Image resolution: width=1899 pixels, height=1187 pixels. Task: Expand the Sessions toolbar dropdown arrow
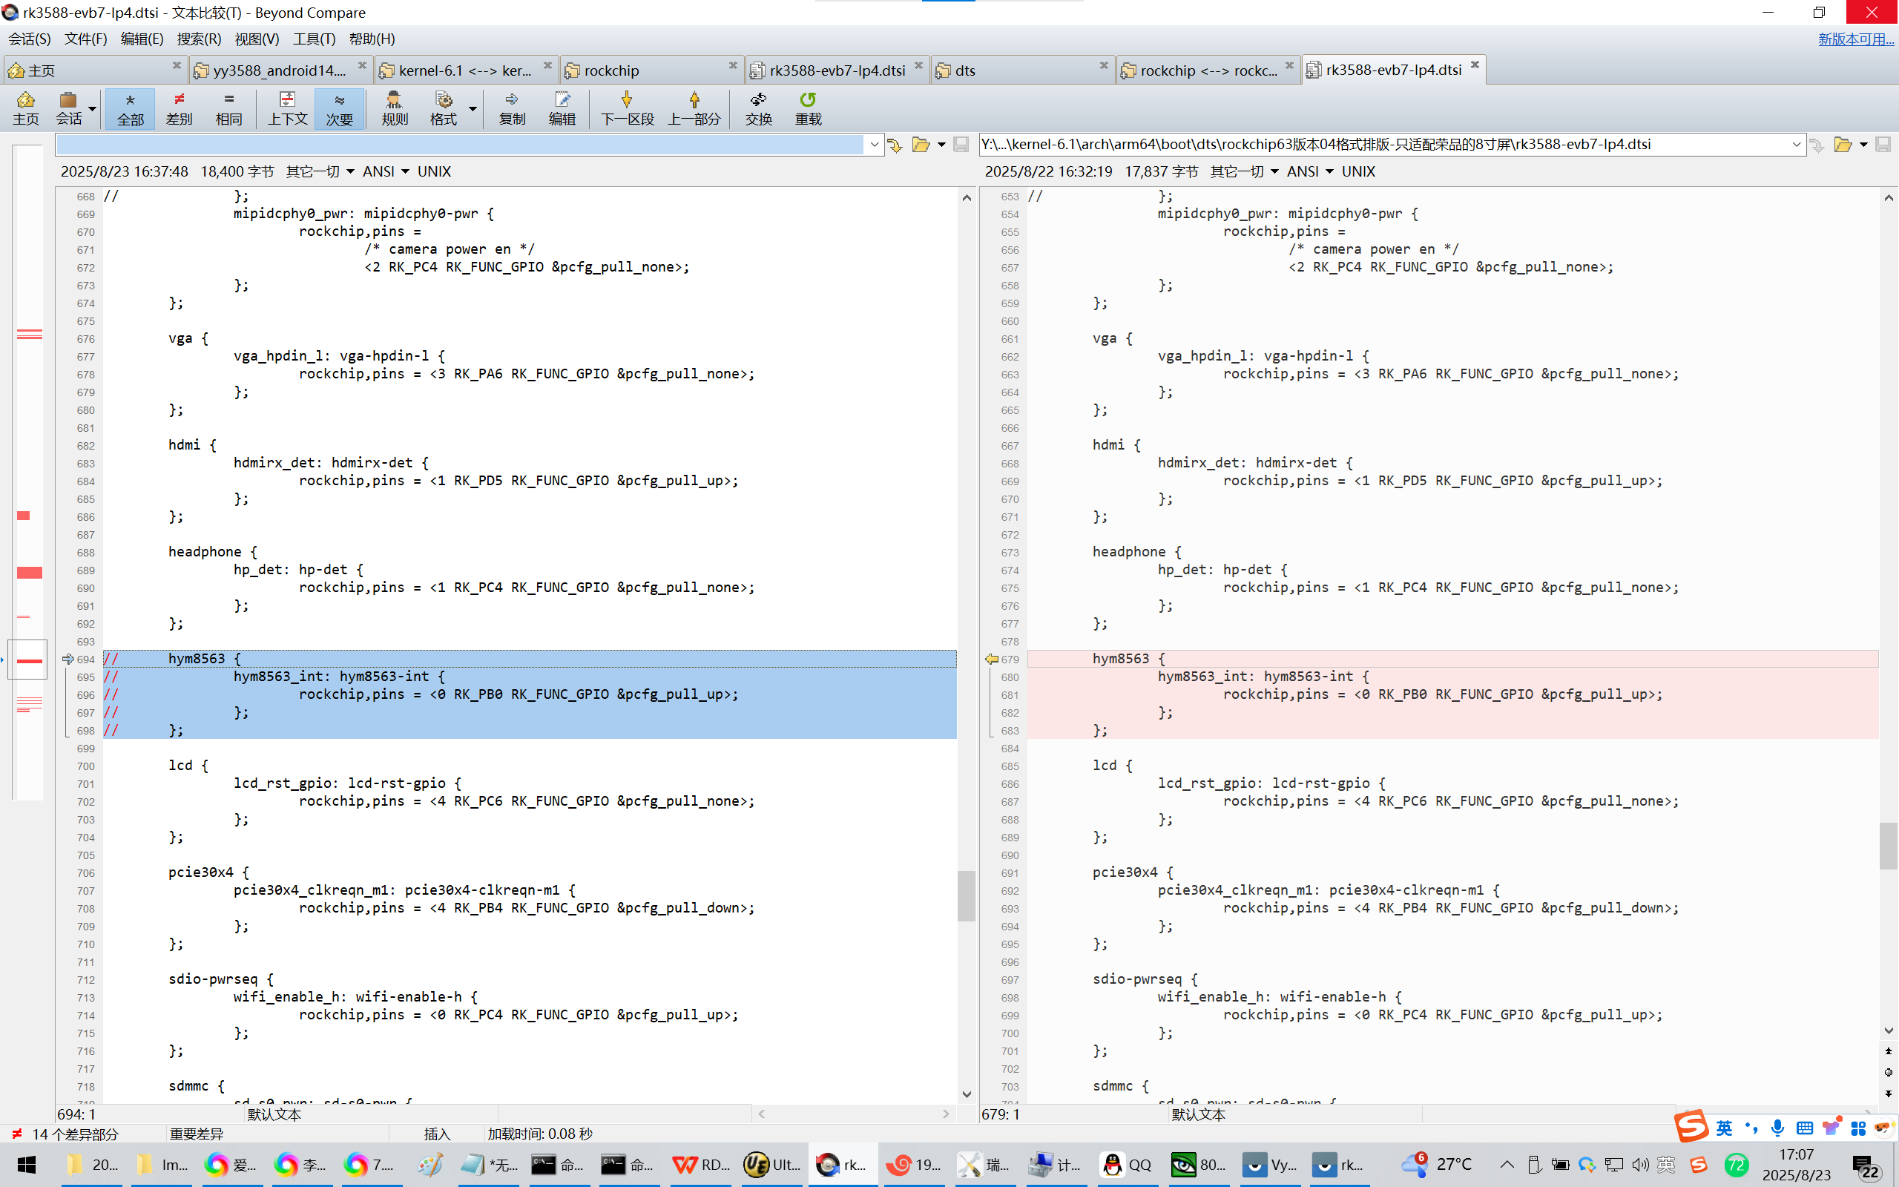[x=93, y=108]
